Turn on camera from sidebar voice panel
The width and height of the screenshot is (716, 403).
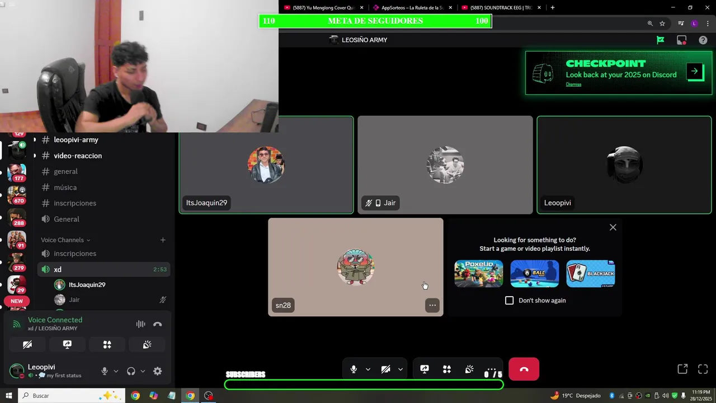pos(27,345)
